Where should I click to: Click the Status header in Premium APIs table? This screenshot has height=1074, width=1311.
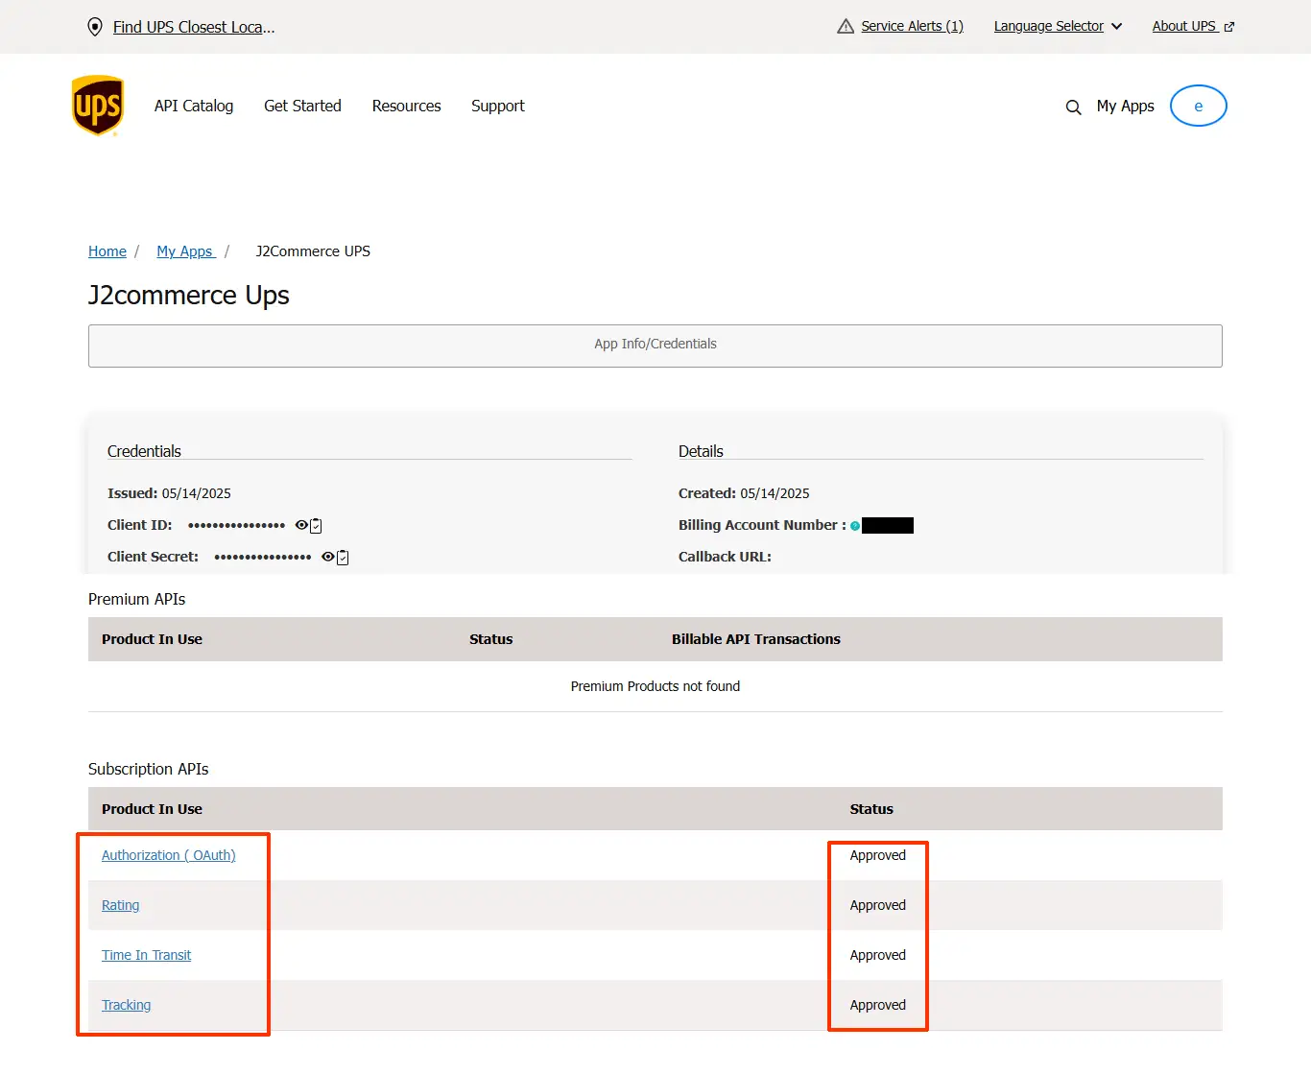point(490,639)
